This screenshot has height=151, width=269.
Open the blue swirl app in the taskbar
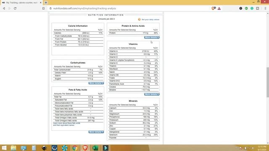point(65,148)
